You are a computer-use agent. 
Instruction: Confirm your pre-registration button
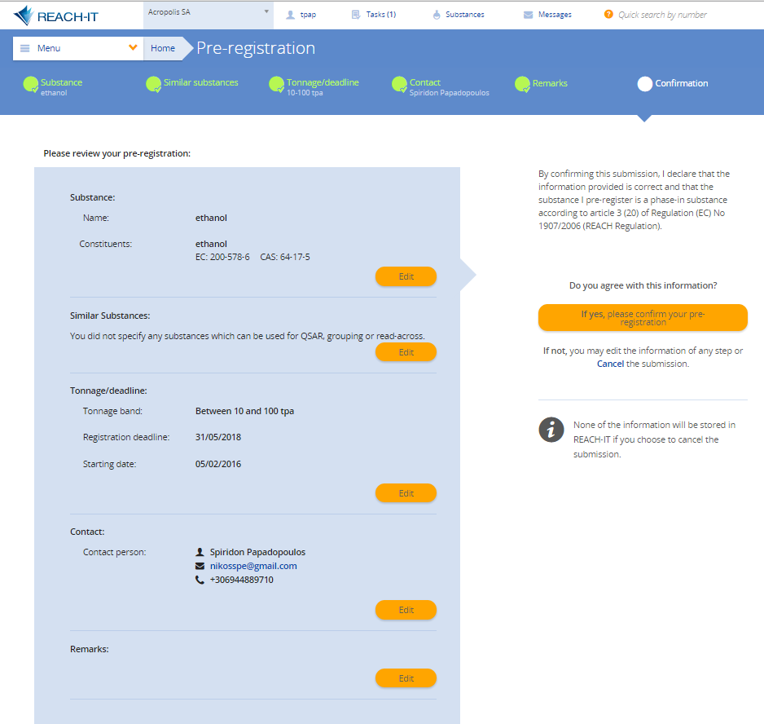click(643, 318)
